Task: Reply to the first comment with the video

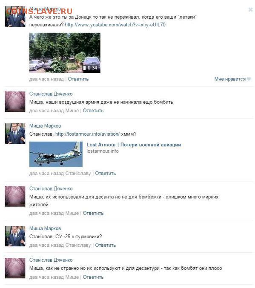Action: [78, 79]
